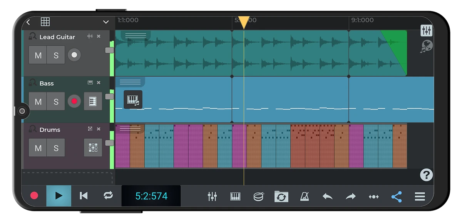Image resolution: width=462 pixels, height=222 pixels.
Task: Open Drums clip region handle
Action: point(130,128)
